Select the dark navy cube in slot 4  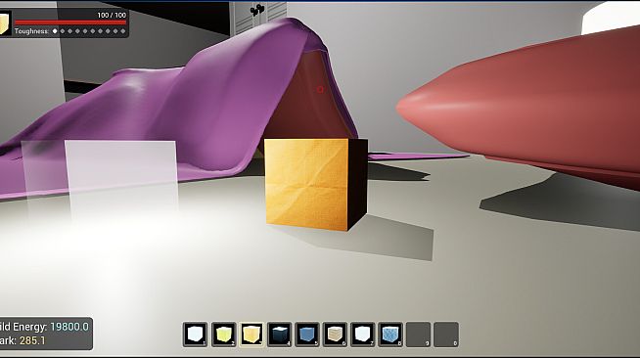(279, 335)
